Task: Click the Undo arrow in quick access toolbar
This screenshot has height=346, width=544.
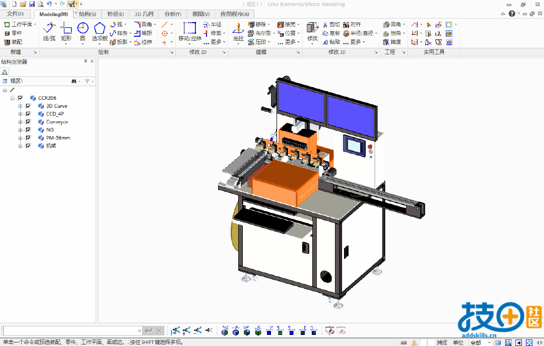Action: [x=49, y=4]
